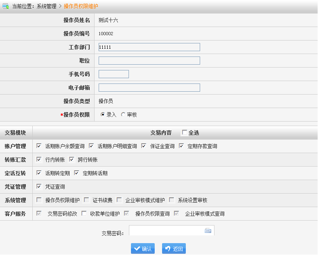Uncheck the 凭证查询 checkbox
Screen dimensions: 318x255
39,186
